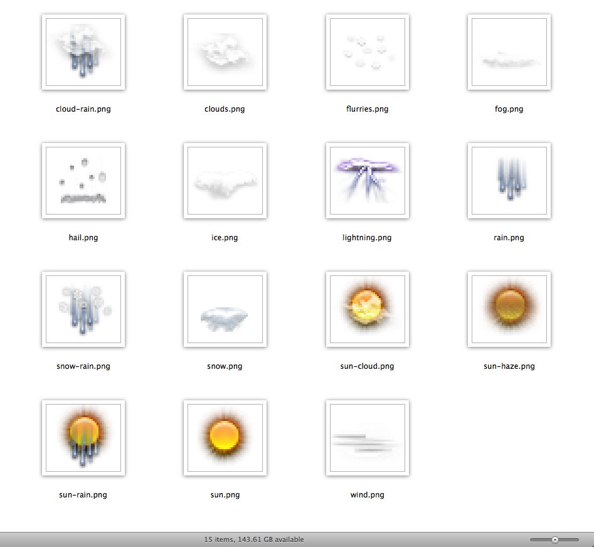Click the lightning.png file name label
594x547 pixels.
tap(367, 238)
